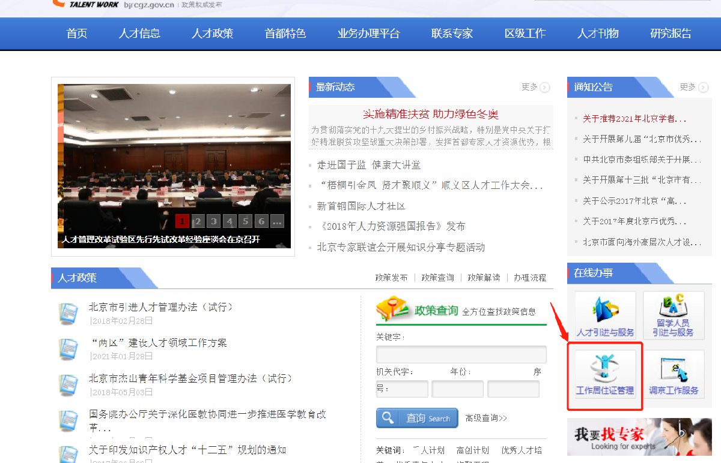Open carousel caption 人才管理改革试验区先行先试改革经验座谈会

pyautogui.click(x=161, y=240)
